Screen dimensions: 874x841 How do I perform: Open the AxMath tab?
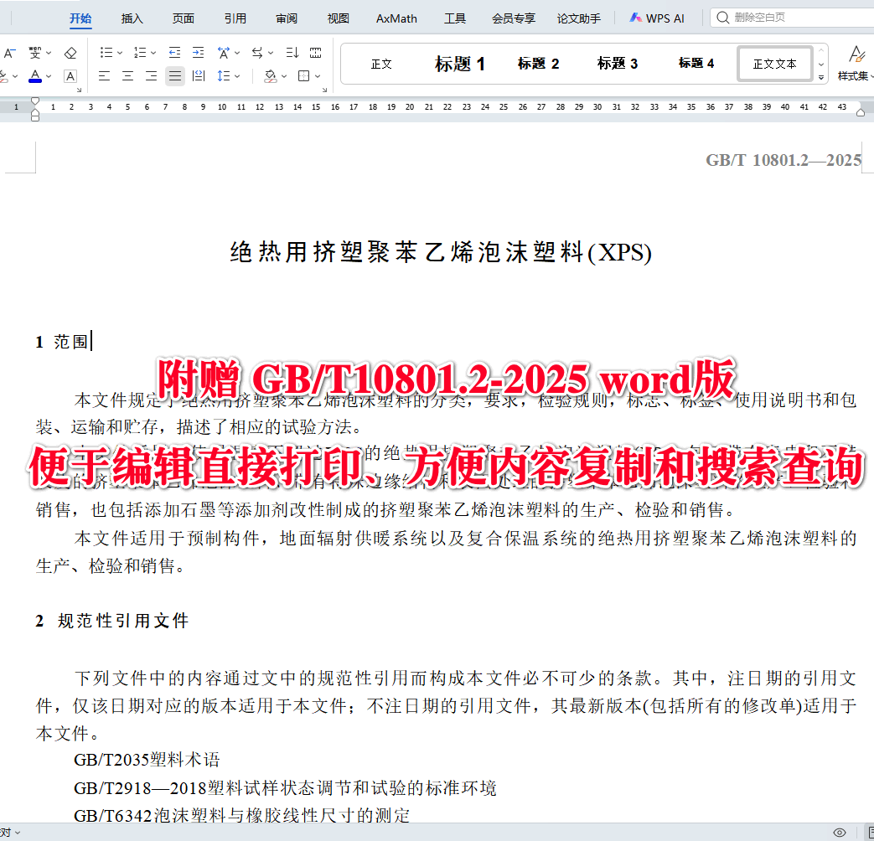[x=396, y=18]
